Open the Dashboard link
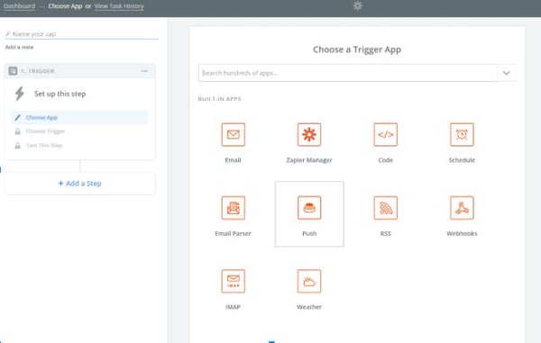This screenshot has width=541, height=343. coord(19,6)
